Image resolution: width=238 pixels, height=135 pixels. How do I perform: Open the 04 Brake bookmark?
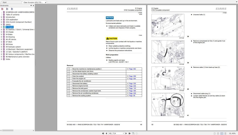pos(9,35)
